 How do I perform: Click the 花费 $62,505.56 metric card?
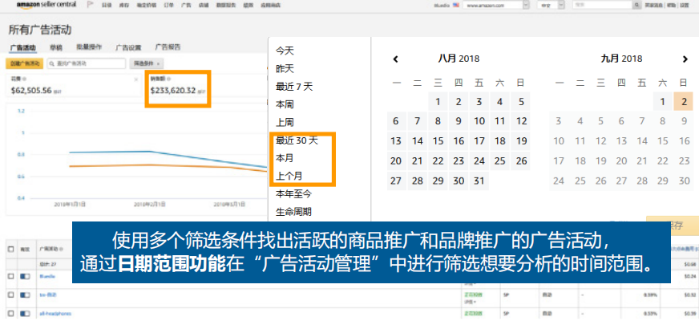tap(74, 86)
